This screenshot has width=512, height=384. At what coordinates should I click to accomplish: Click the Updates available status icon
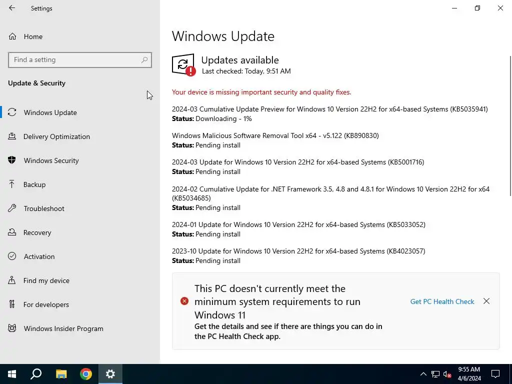(183, 64)
